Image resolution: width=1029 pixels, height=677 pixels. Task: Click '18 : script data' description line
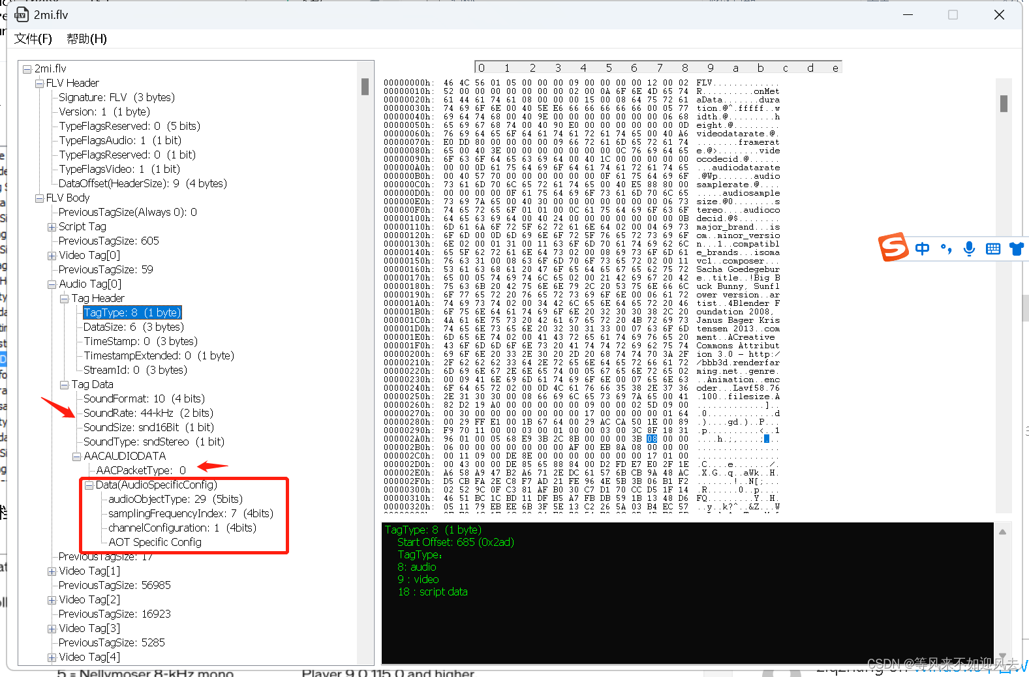pyautogui.click(x=433, y=592)
